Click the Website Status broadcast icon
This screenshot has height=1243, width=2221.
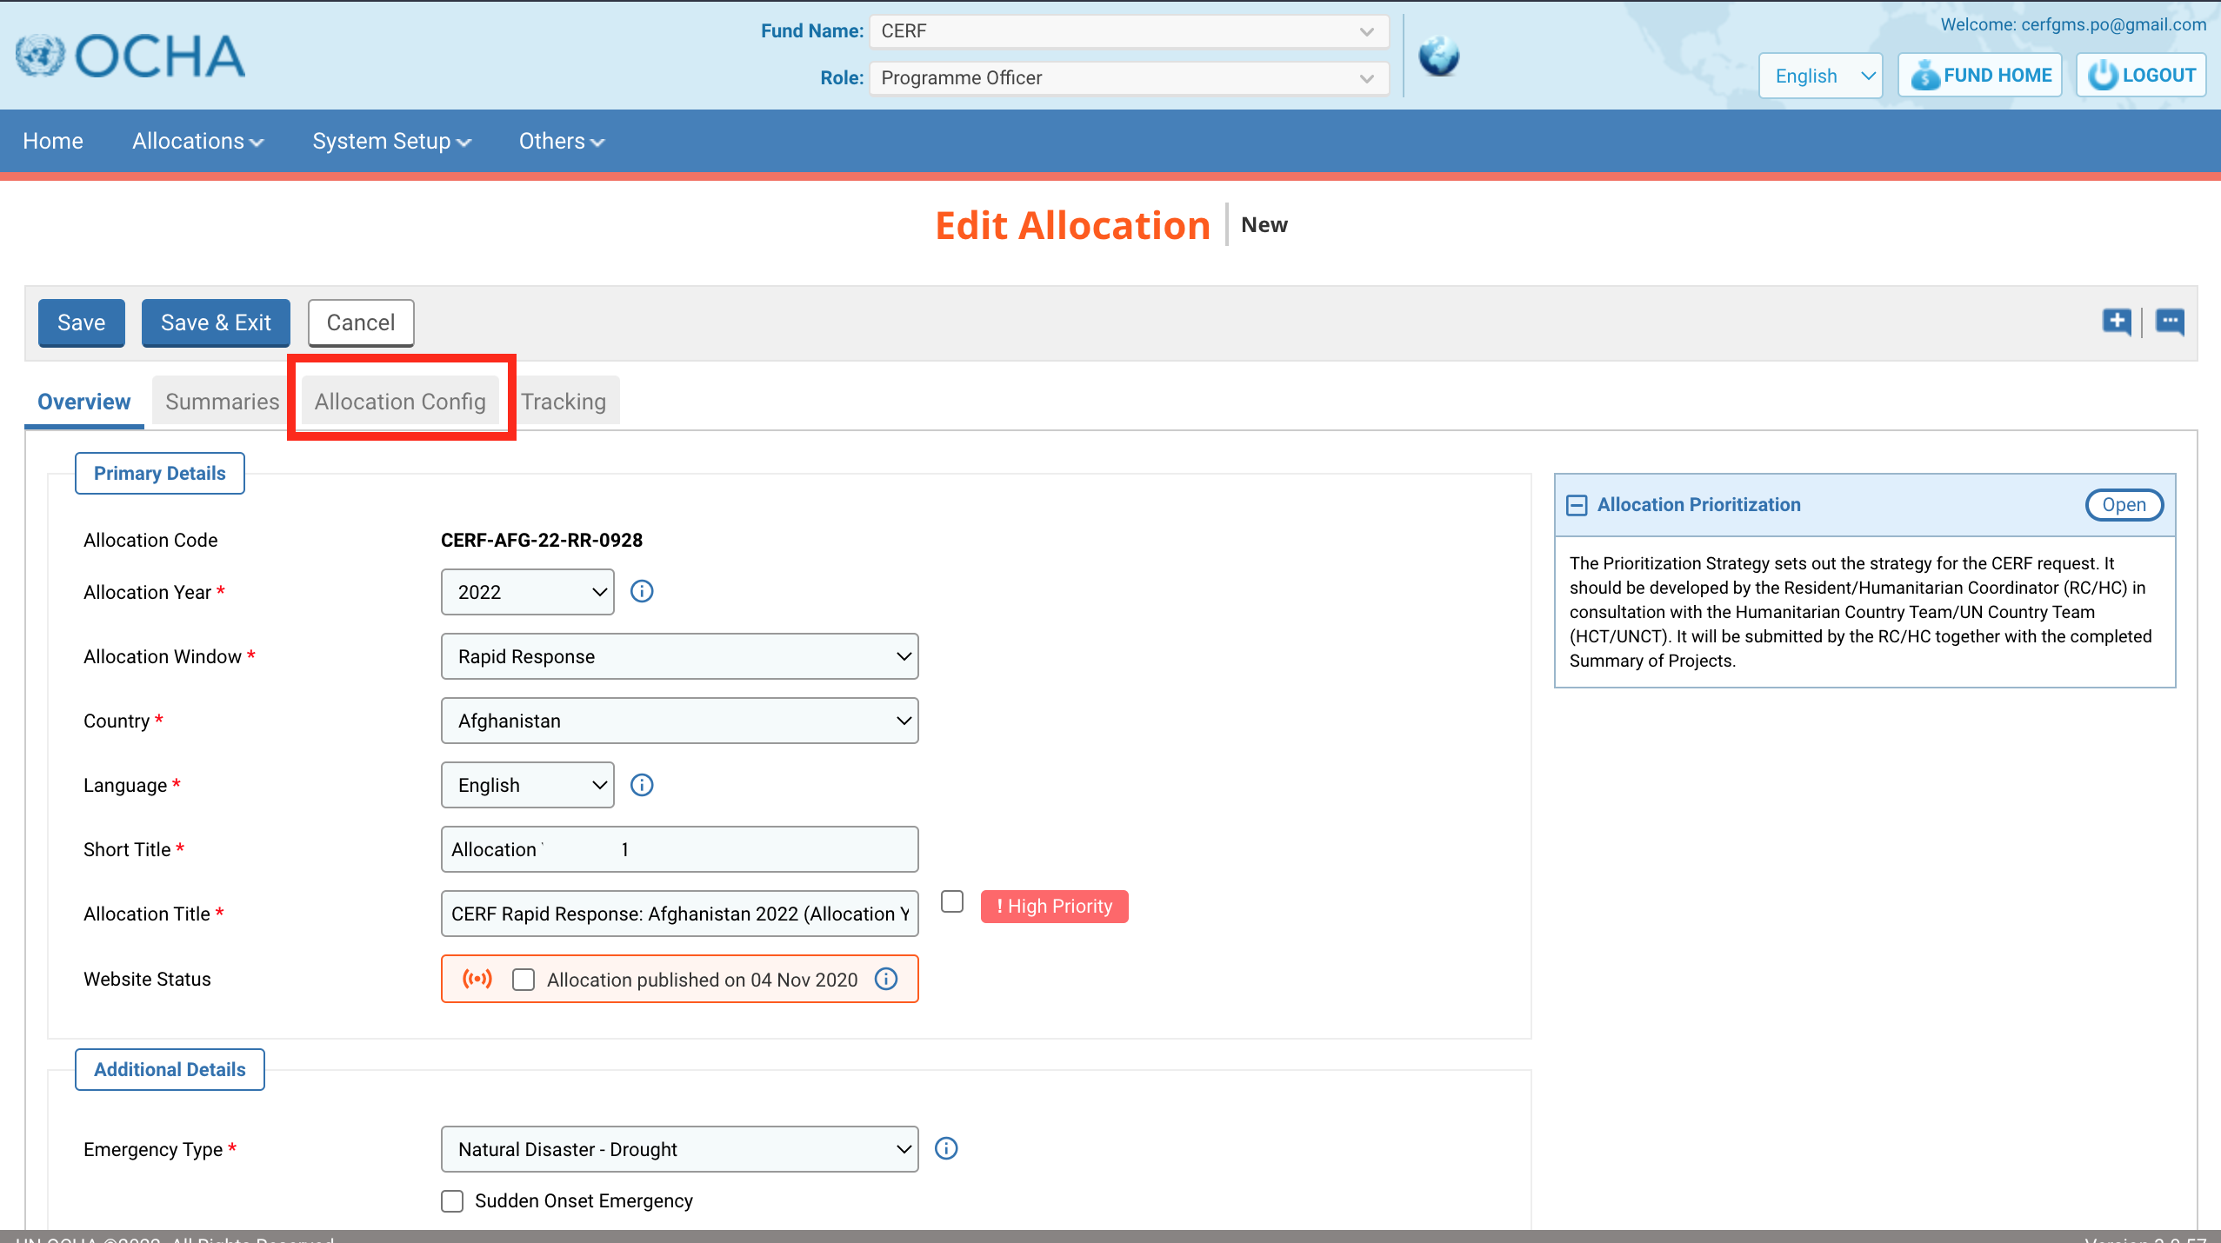pyautogui.click(x=479, y=979)
